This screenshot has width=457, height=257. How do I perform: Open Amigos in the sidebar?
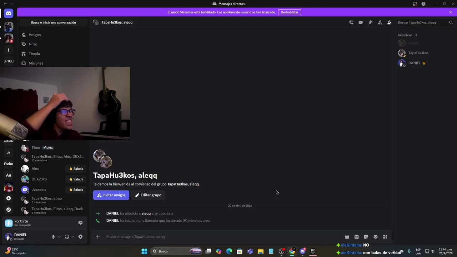pos(53,35)
